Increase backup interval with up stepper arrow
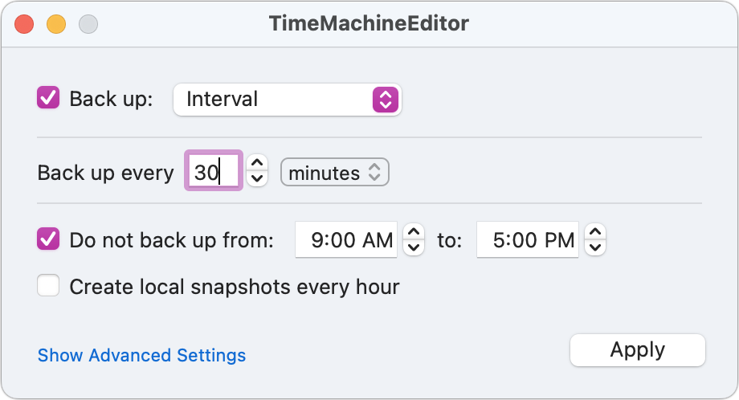739x400 pixels. (x=257, y=163)
